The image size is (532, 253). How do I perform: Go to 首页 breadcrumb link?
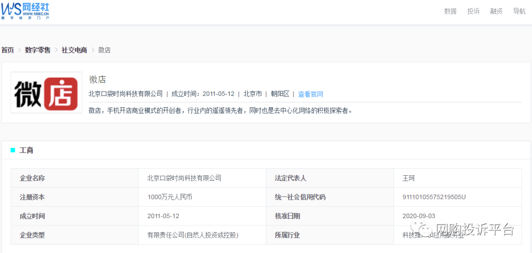pos(7,50)
